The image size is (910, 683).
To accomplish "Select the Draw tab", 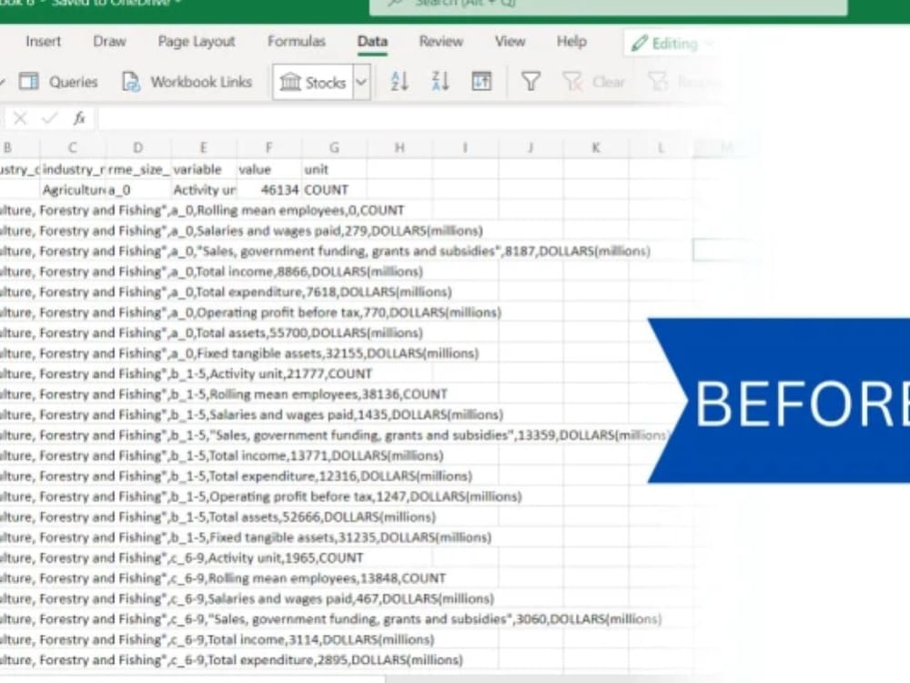I will point(109,41).
